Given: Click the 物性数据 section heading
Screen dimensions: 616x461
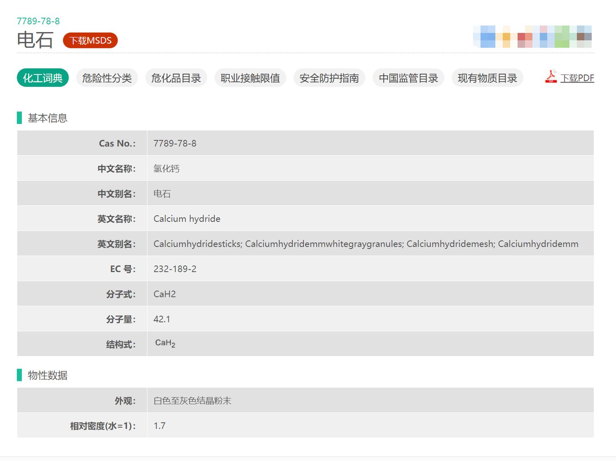Looking at the screenshot, I should 47,375.
